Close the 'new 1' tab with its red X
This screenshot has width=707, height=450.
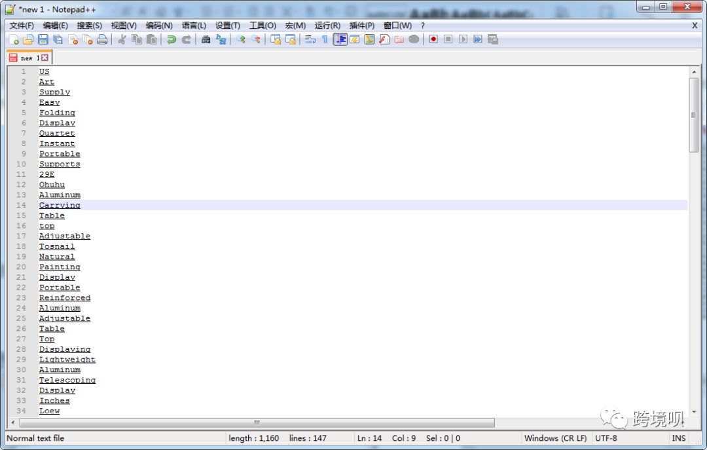(x=45, y=58)
